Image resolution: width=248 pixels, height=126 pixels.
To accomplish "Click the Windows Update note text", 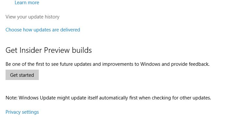I will tap(108, 98).
